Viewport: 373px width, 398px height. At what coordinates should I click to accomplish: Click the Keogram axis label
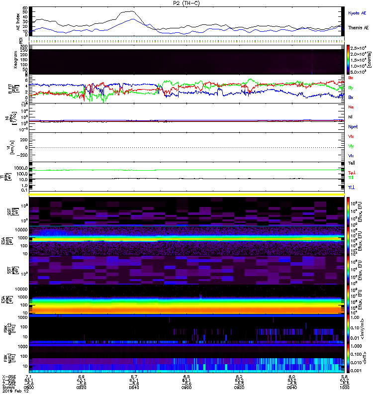click(15, 60)
